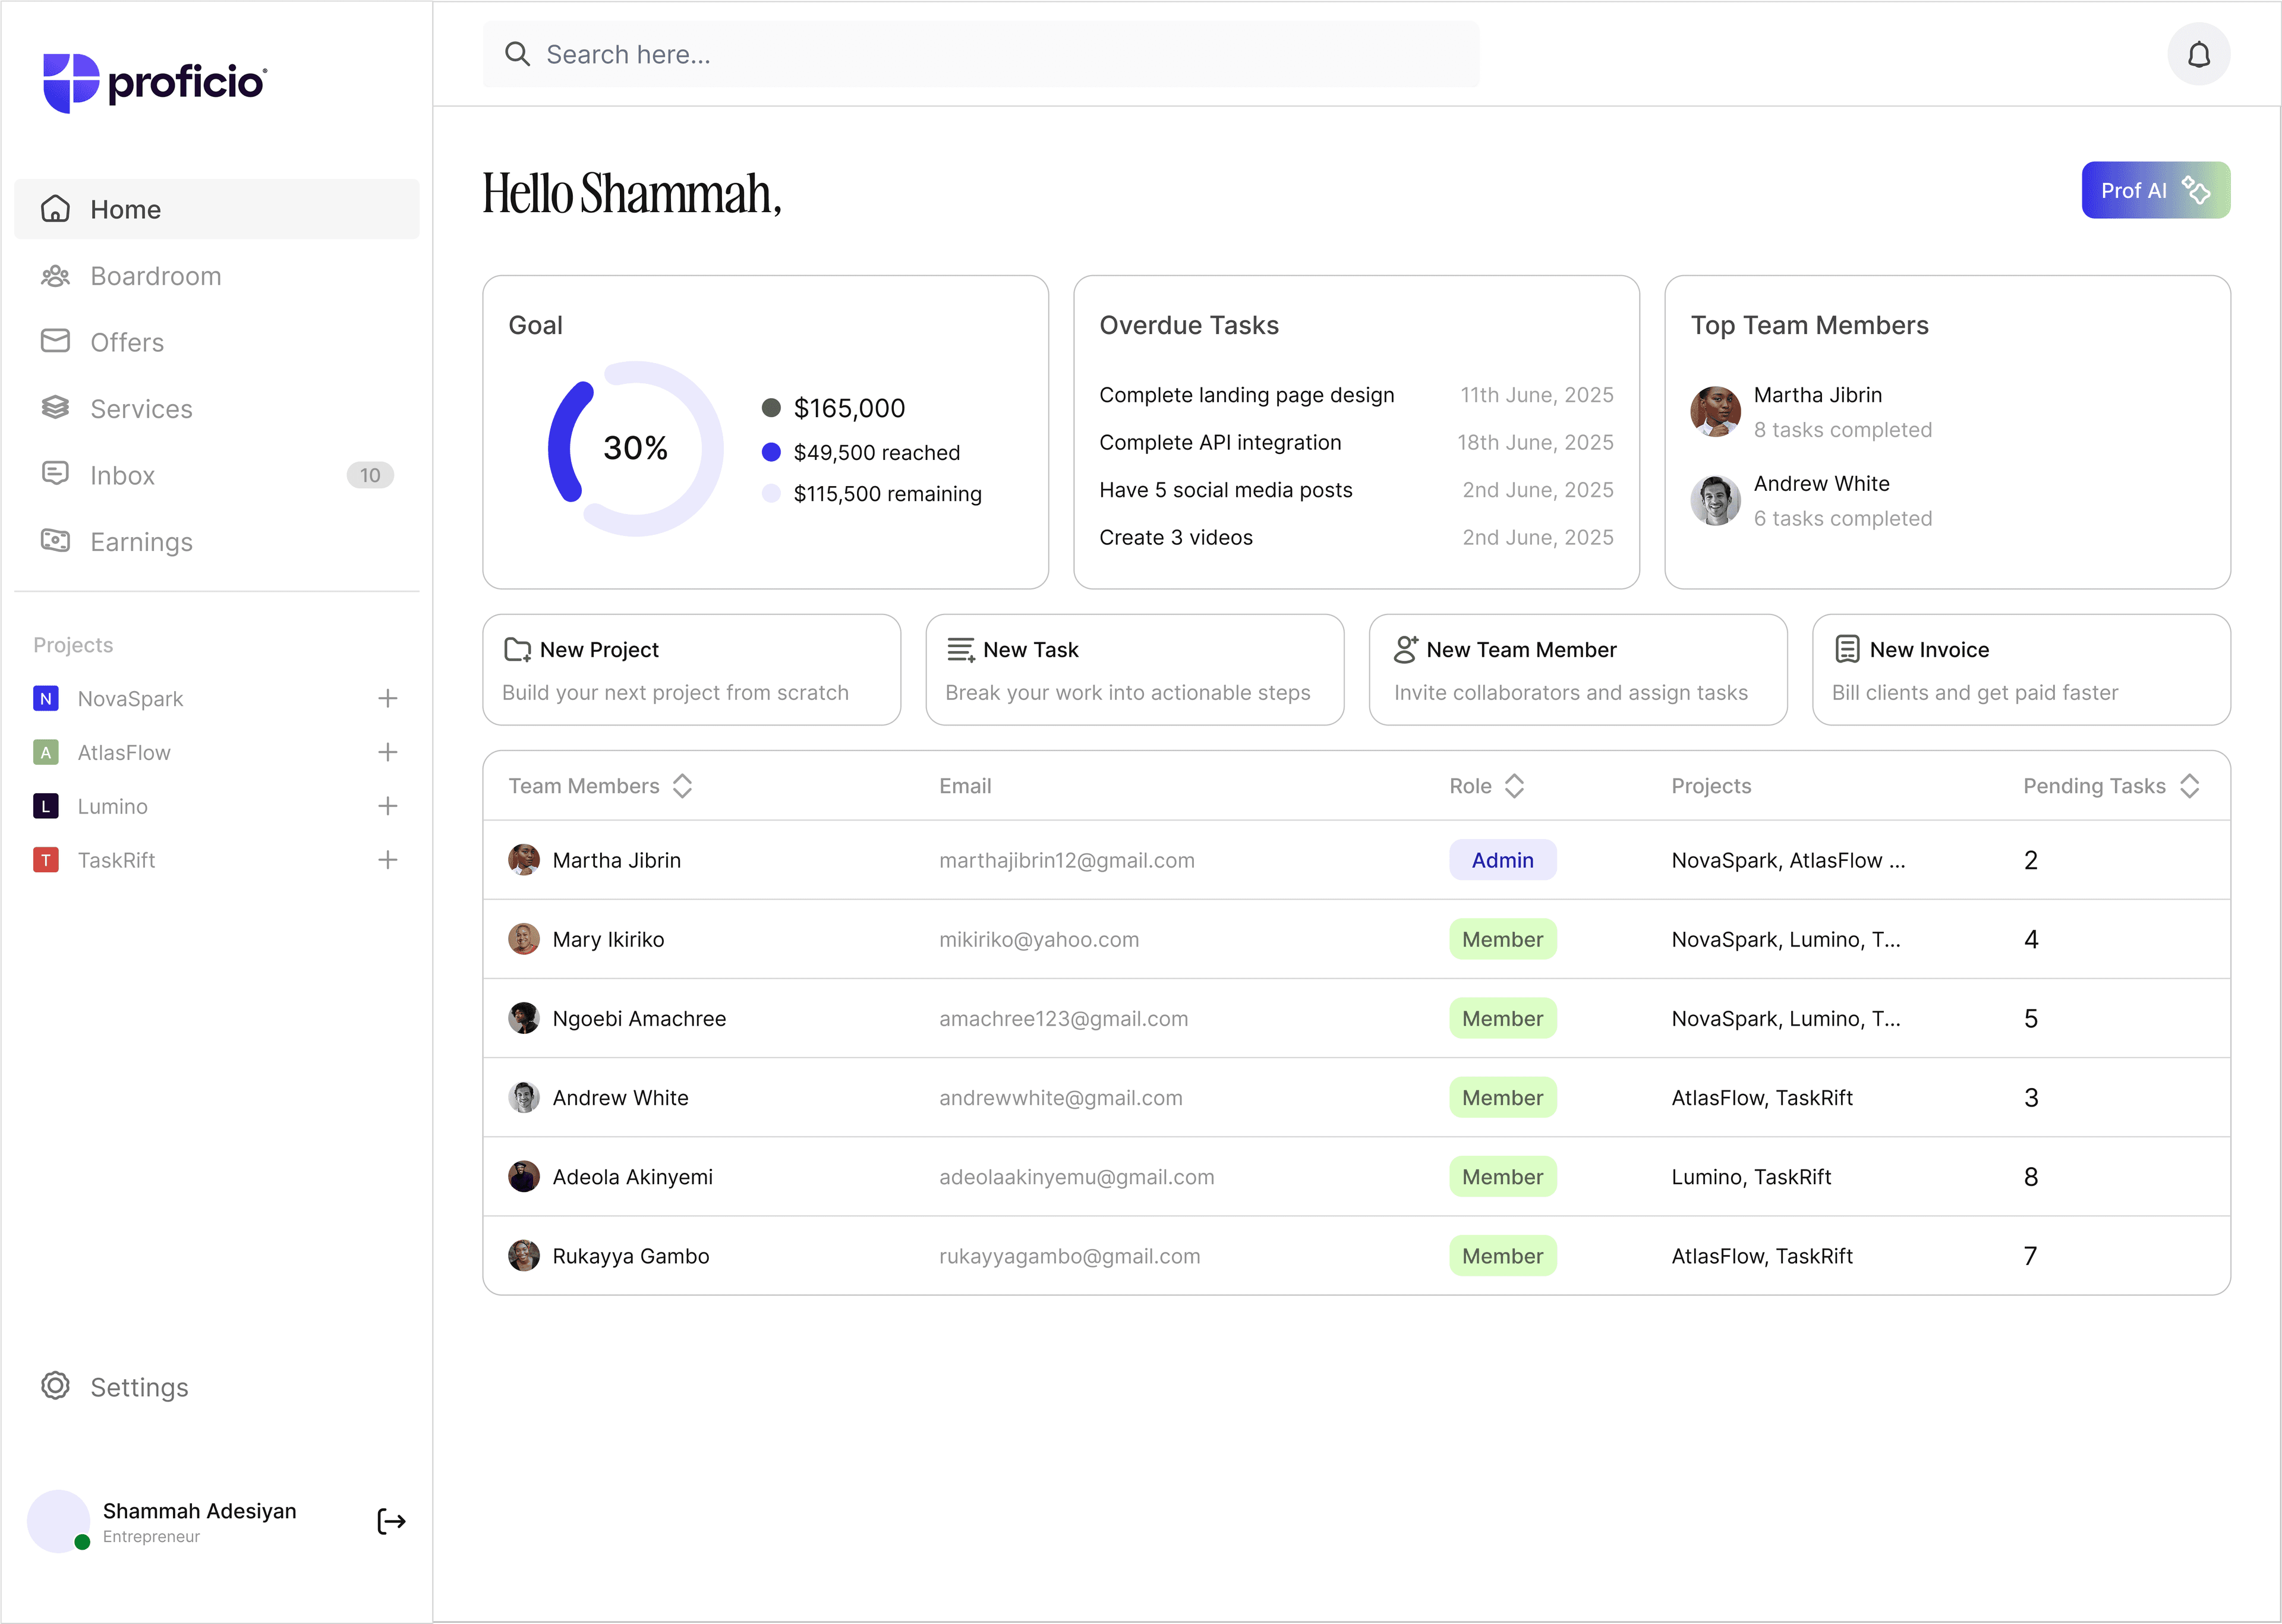Create a New Invoice card
The image size is (2282, 1624).
coord(2020,669)
